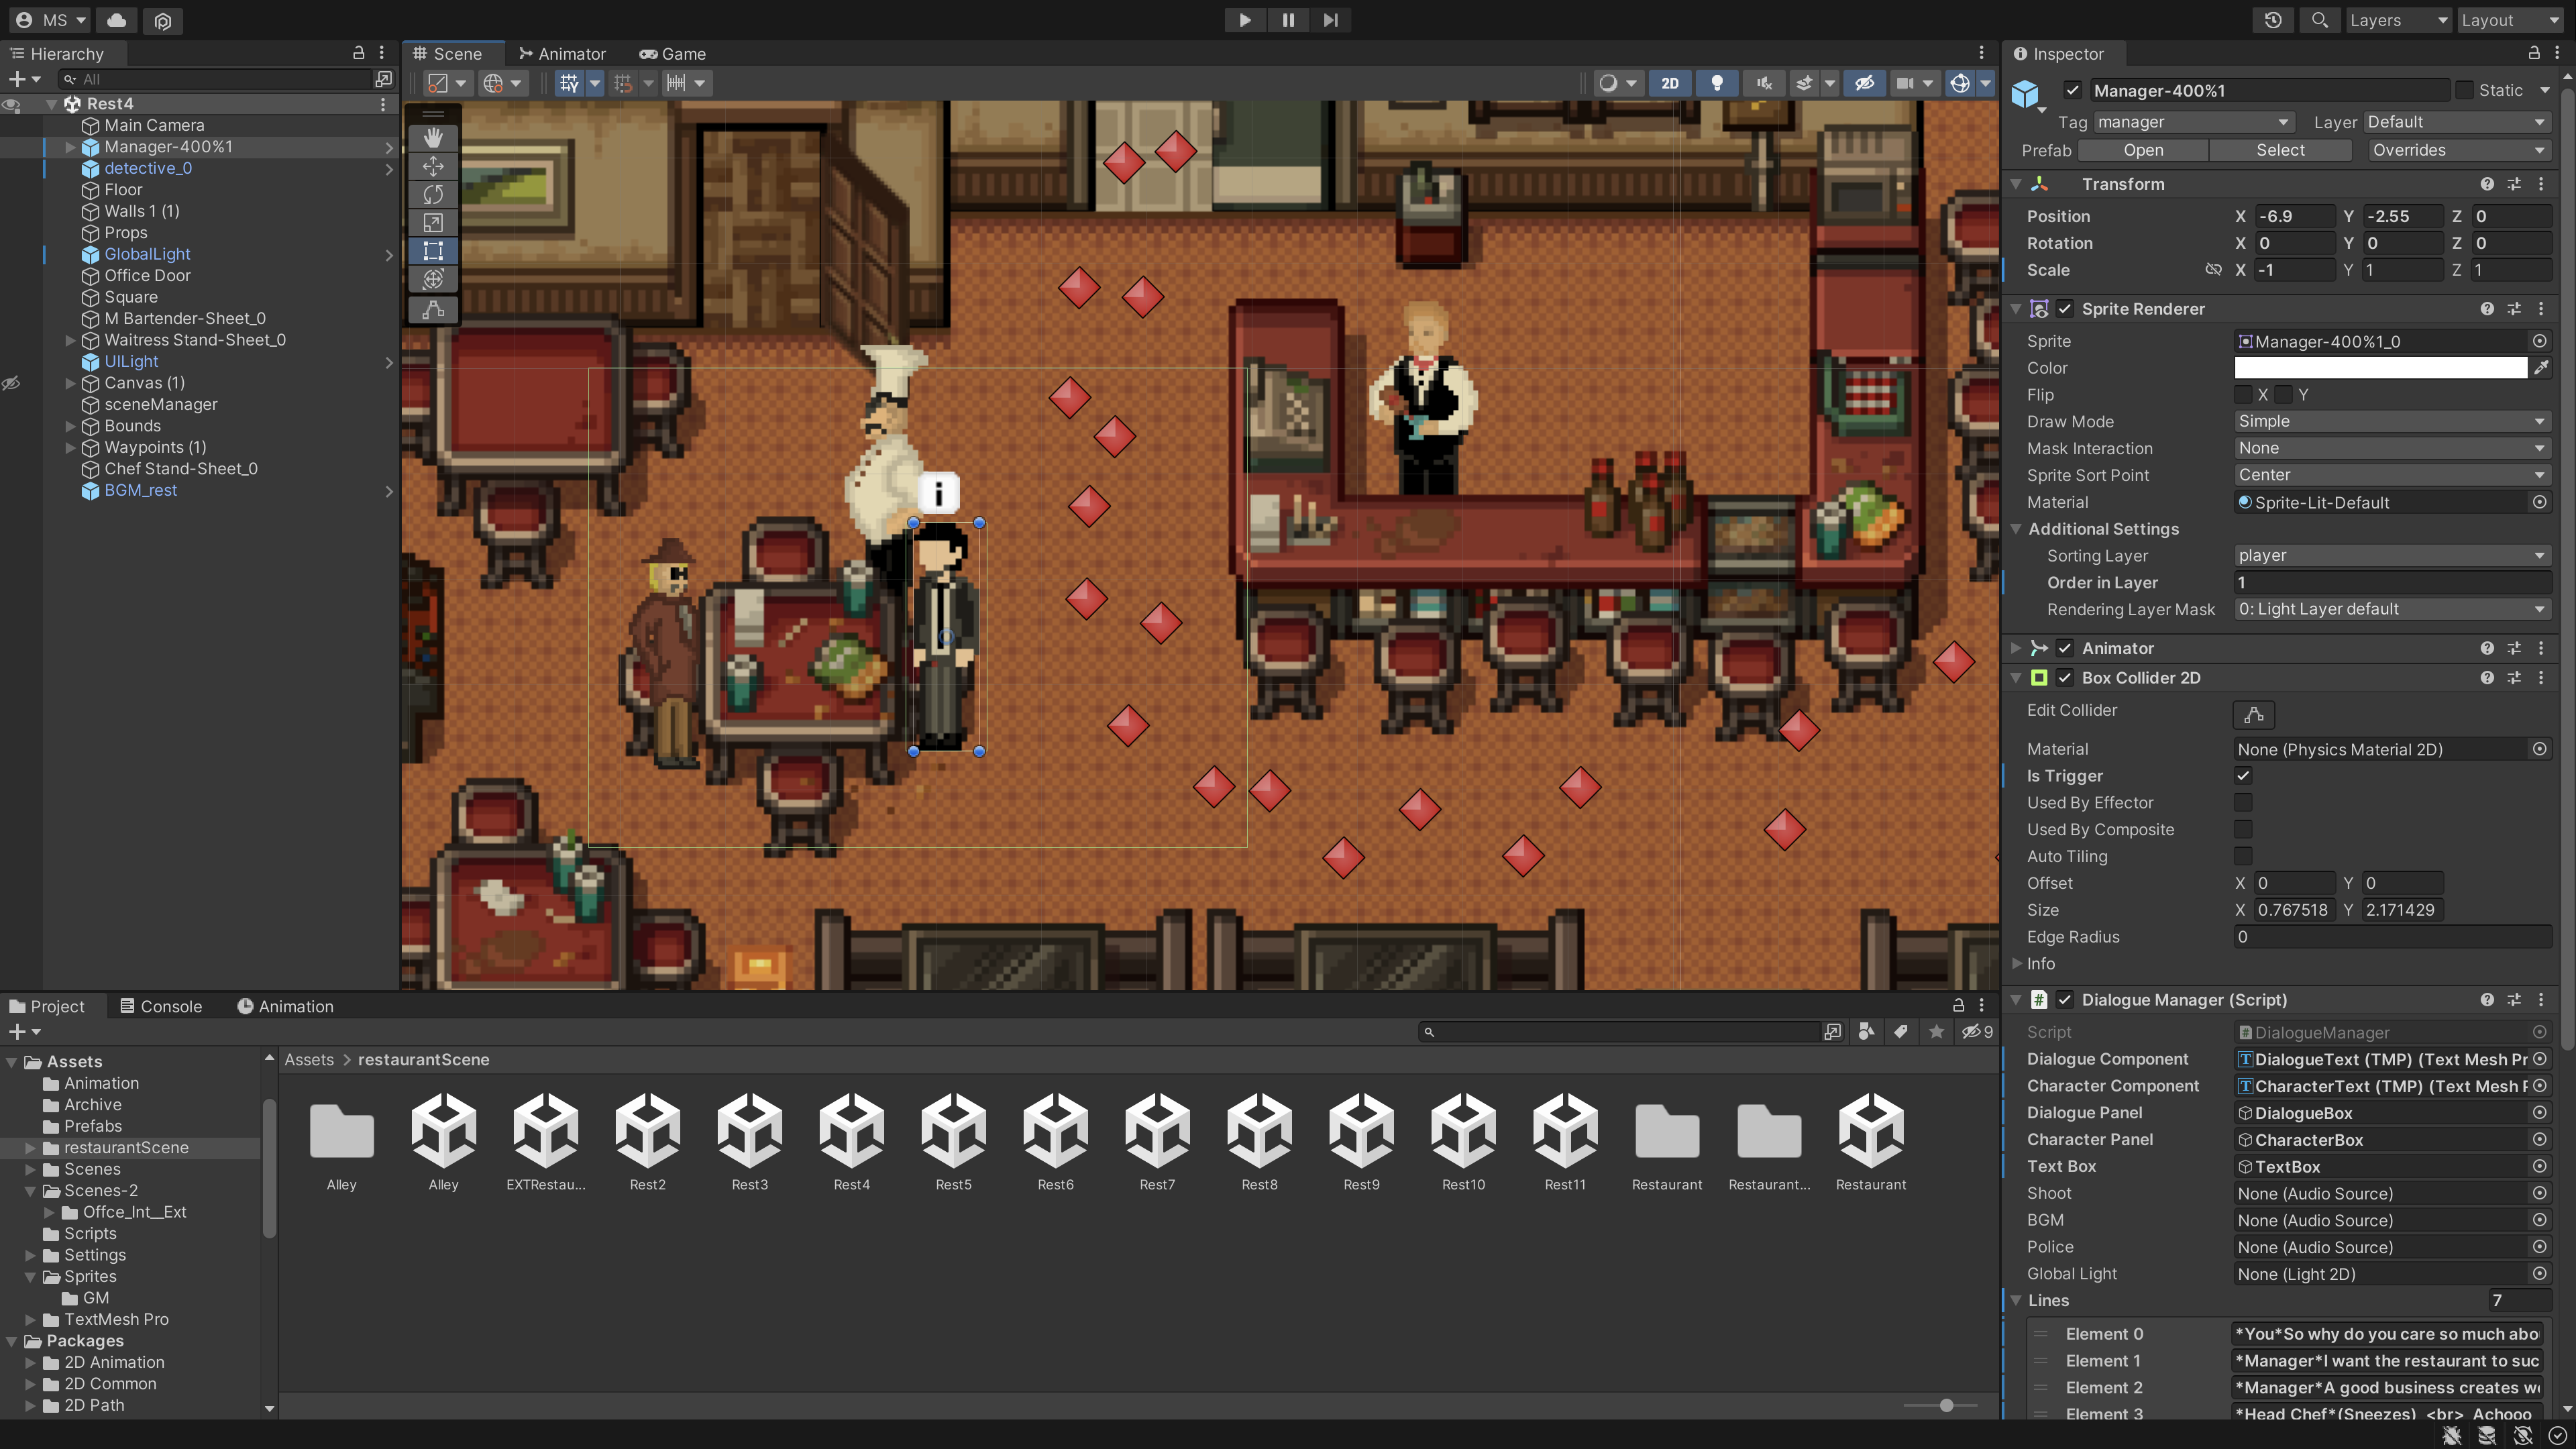This screenshot has height=1449, width=2576.
Task: Open Sprite Renderer preset icon
Action: point(2514,309)
